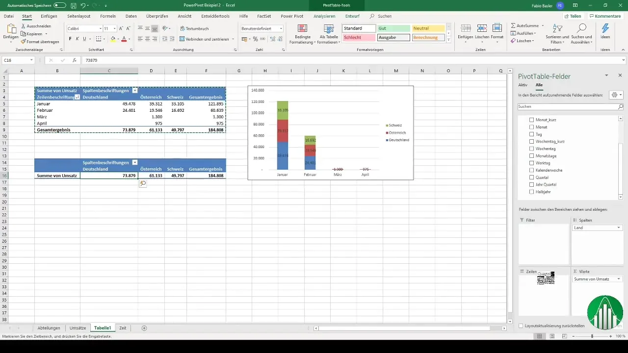This screenshot has height=353, width=628.
Task: Click the Zellen Einfügen icon
Action: (x=466, y=28)
